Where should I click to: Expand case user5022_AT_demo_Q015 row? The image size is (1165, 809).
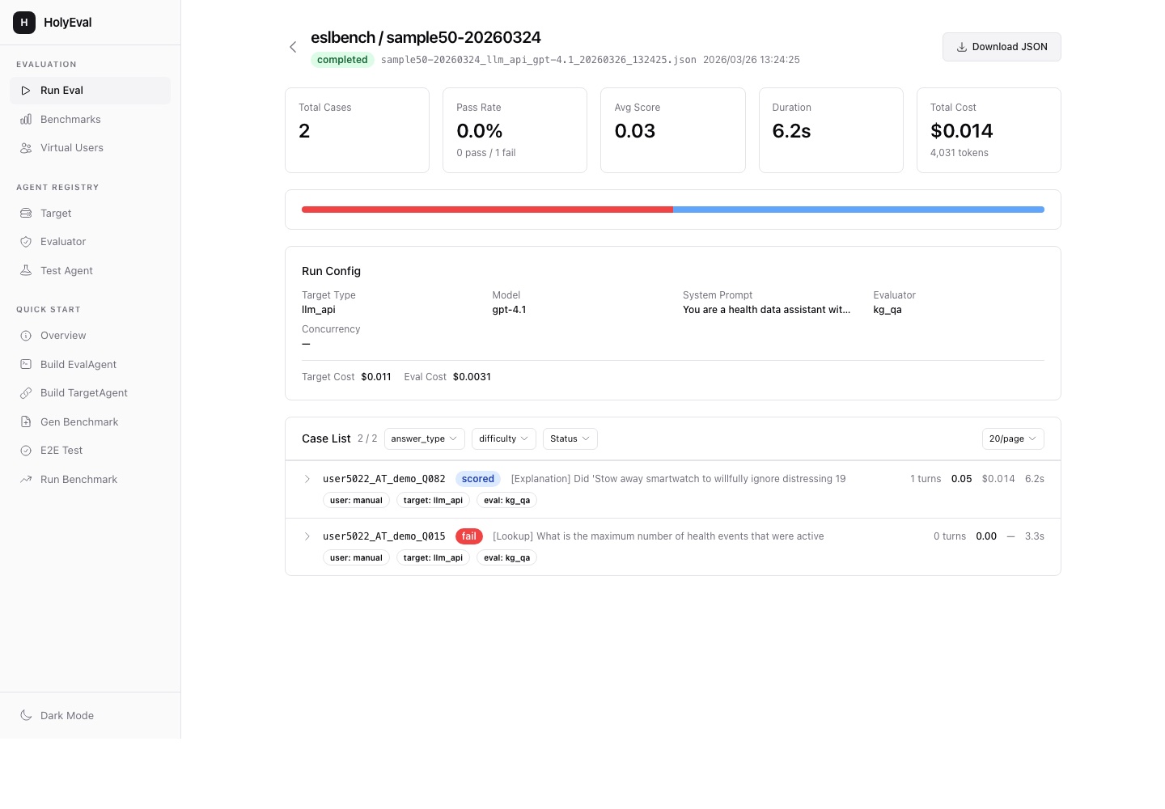307,536
